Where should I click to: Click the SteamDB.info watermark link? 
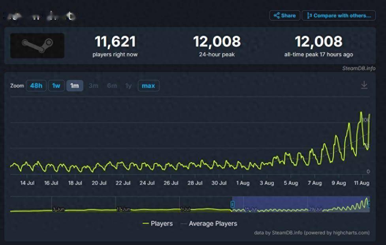coord(359,68)
